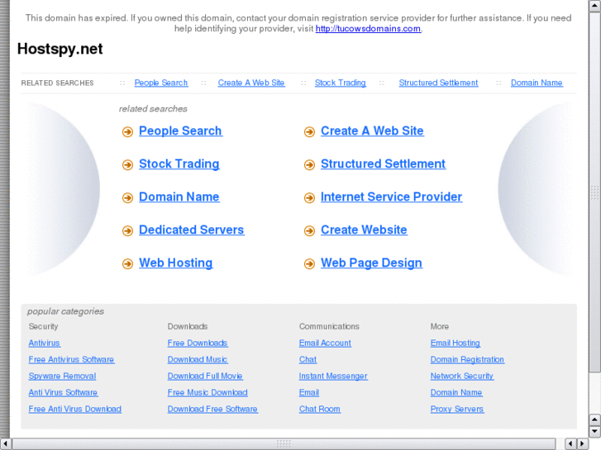Open the Email Hosting link
Viewport: 601px width, 450px height.
click(456, 343)
